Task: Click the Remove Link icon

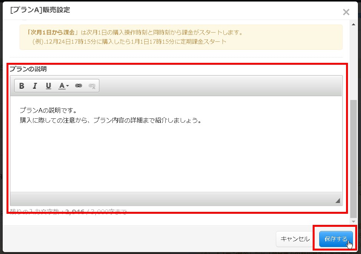Action: [x=92, y=85]
